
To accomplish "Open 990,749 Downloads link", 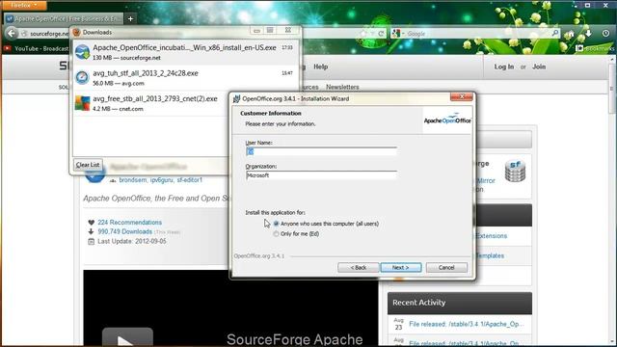I will [124, 231].
